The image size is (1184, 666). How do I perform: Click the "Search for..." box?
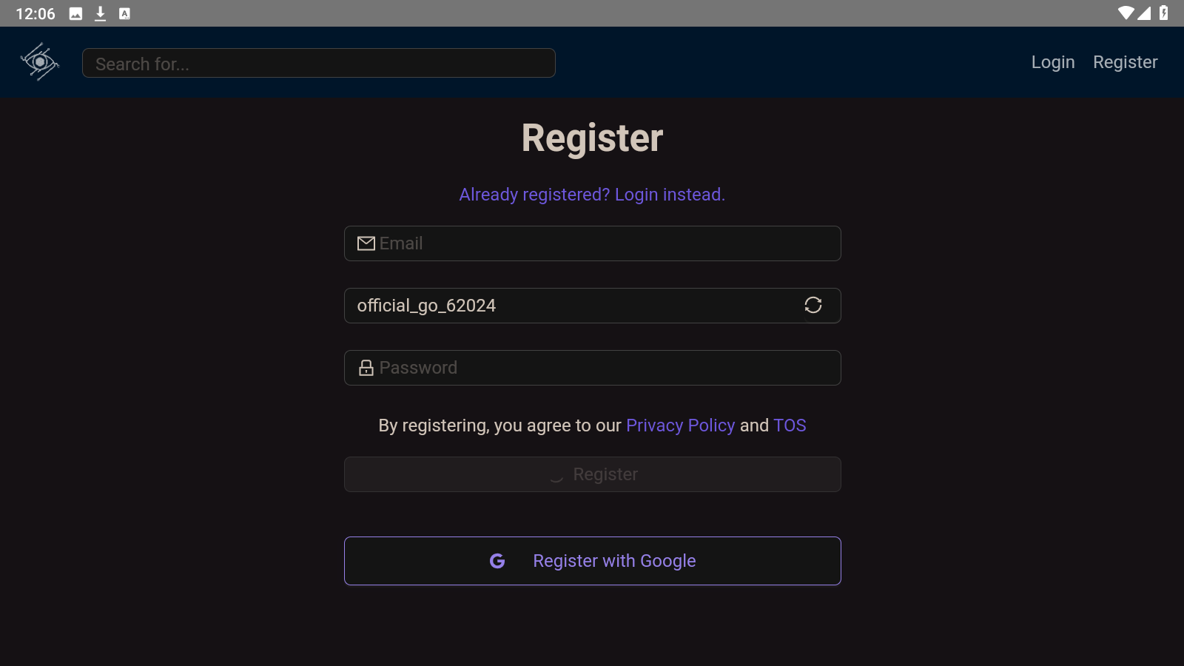click(x=318, y=64)
